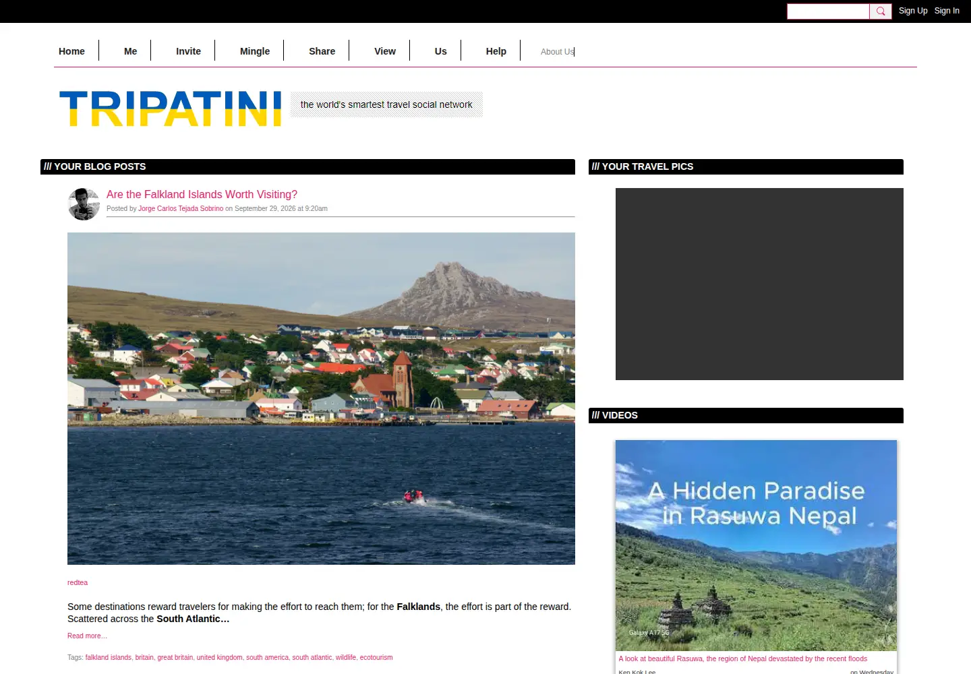Select the 'wildlife' tag

tap(346, 657)
